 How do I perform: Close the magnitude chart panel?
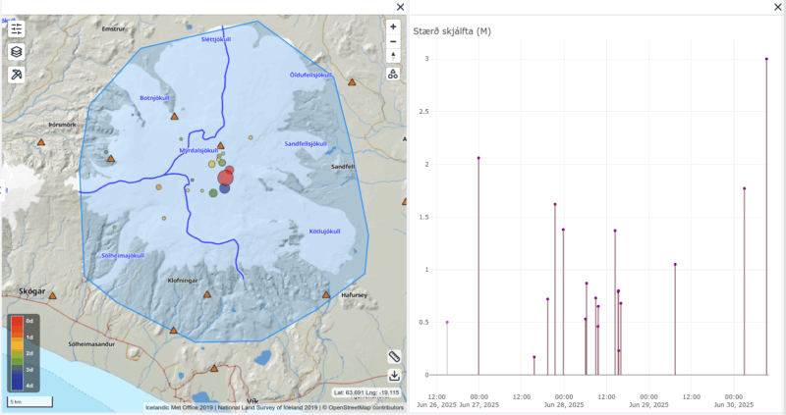[772, 7]
